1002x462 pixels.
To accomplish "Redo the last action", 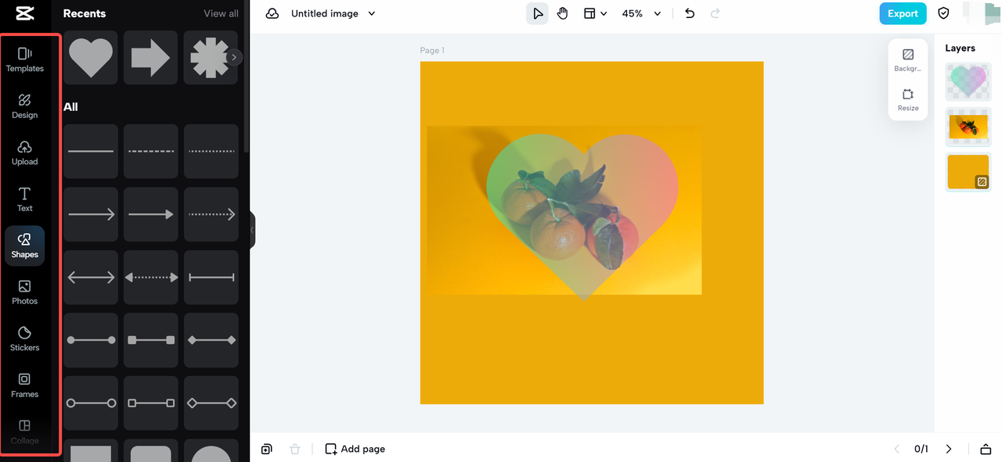I will pos(715,13).
